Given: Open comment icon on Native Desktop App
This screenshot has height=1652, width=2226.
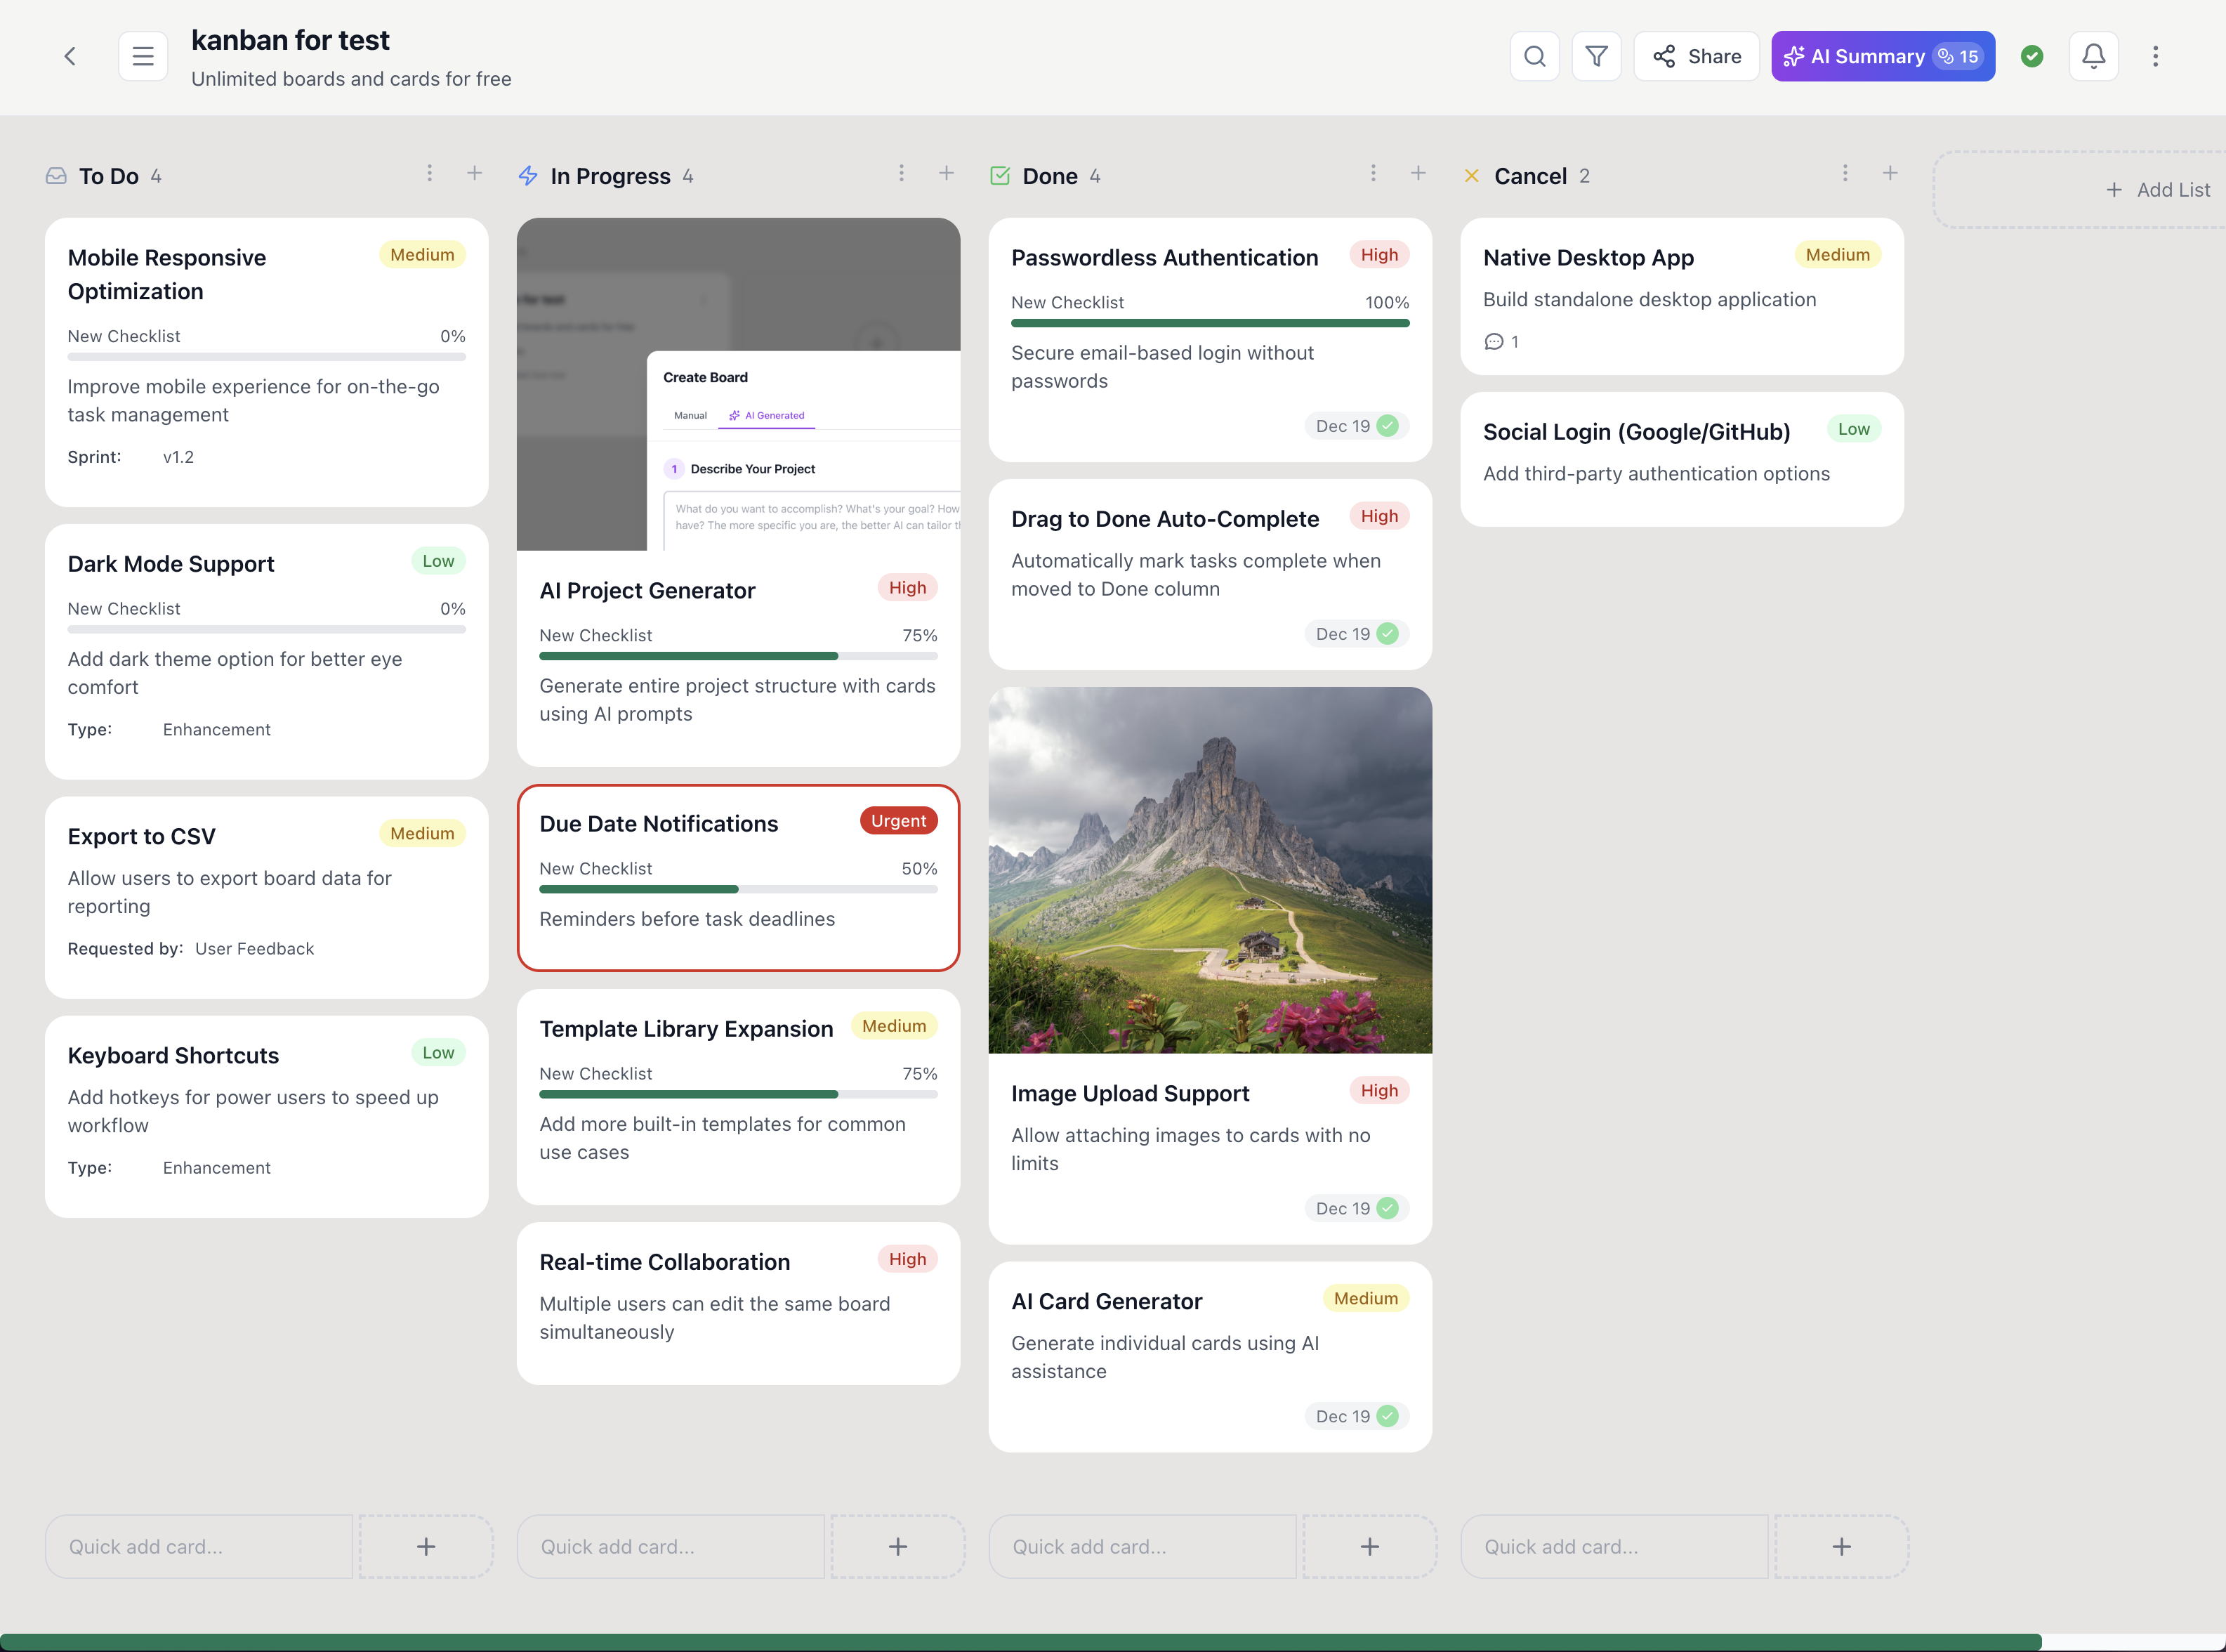Looking at the screenshot, I should (1494, 342).
